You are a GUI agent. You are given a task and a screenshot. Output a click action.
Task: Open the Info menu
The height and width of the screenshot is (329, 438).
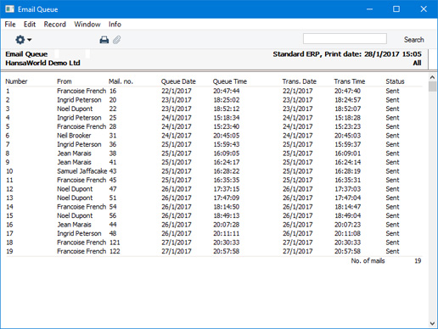point(115,25)
